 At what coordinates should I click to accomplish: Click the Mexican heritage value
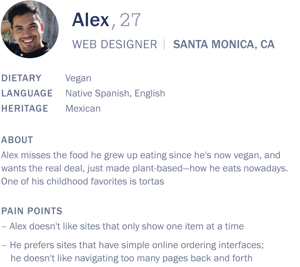point(83,109)
